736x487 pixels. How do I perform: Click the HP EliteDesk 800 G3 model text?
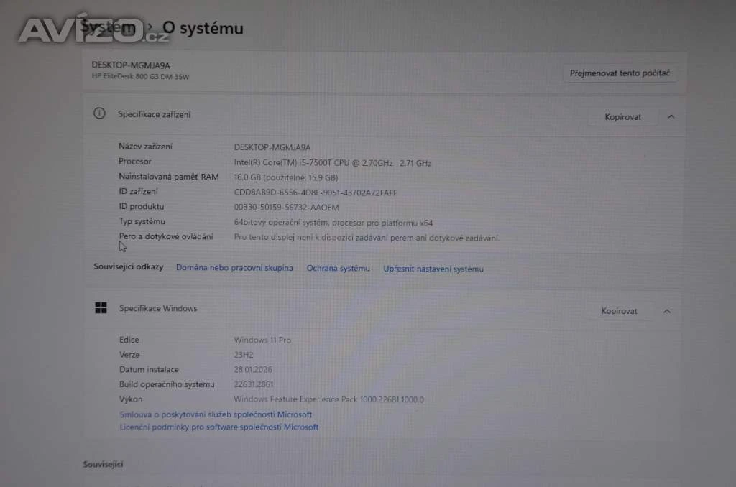pyautogui.click(x=140, y=76)
